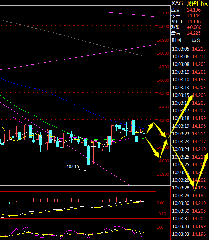Select the tick row timed 10:03:24
209x240 pixels.
[x=189, y=149]
